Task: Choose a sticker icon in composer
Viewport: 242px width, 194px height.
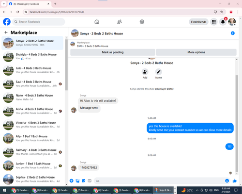Action: click(x=84, y=181)
